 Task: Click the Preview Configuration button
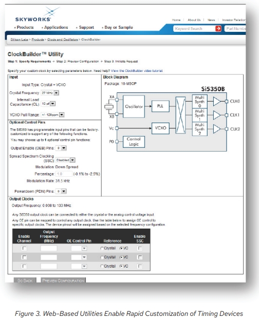click(63, 280)
